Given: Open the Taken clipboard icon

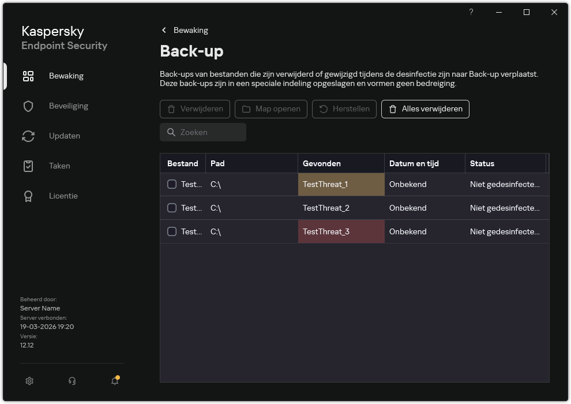Looking at the screenshot, I should click(x=28, y=166).
